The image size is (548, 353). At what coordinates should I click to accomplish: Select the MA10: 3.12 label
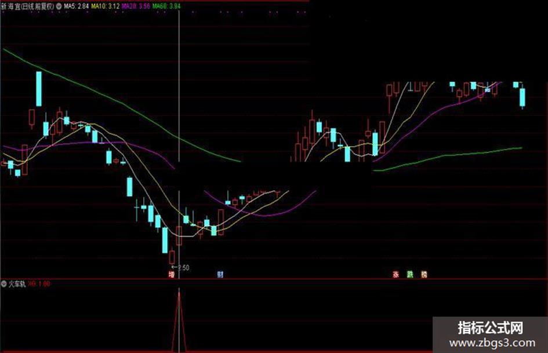click(105, 6)
